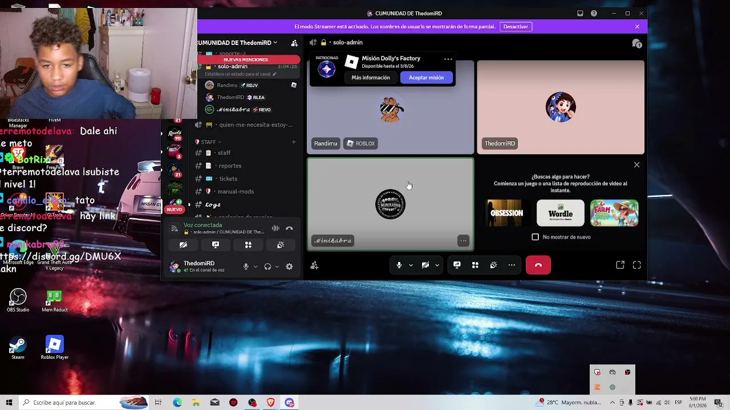Open User Settings gear
Image resolution: width=730 pixels, height=410 pixels.
pyautogui.click(x=289, y=266)
